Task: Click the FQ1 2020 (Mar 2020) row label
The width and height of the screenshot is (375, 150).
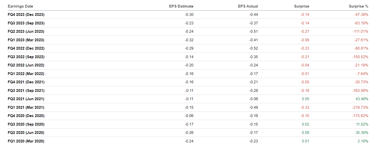Action: (x=26, y=141)
